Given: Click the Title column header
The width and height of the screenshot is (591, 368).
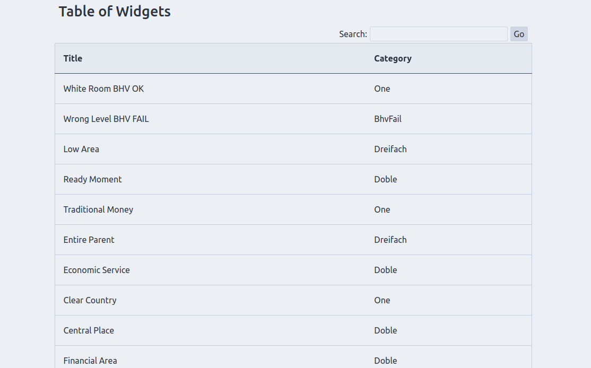Looking at the screenshot, I should coord(73,58).
